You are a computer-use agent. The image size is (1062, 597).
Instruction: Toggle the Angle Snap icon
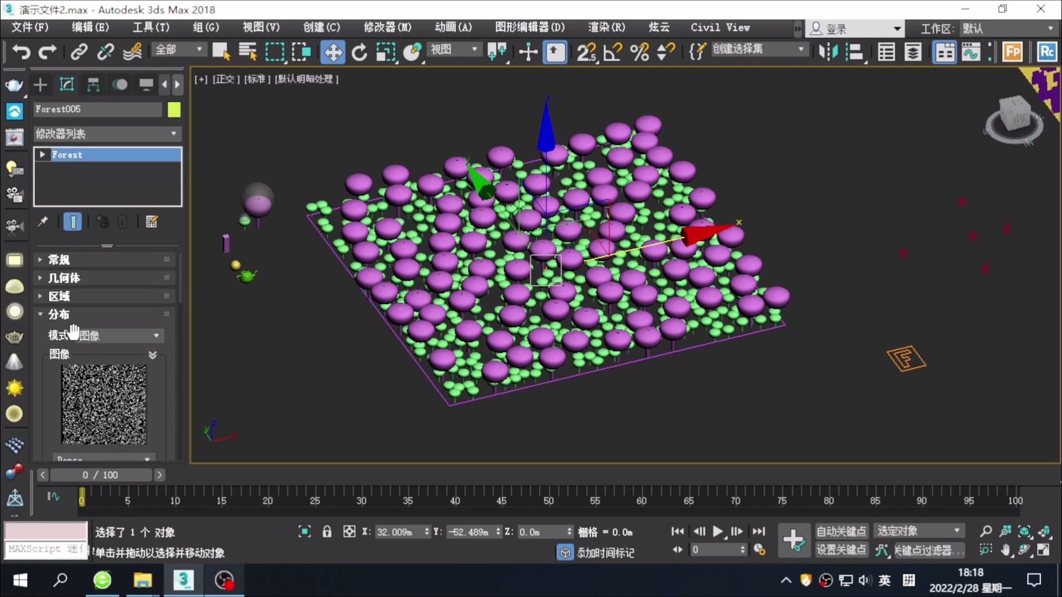pos(613,52)
